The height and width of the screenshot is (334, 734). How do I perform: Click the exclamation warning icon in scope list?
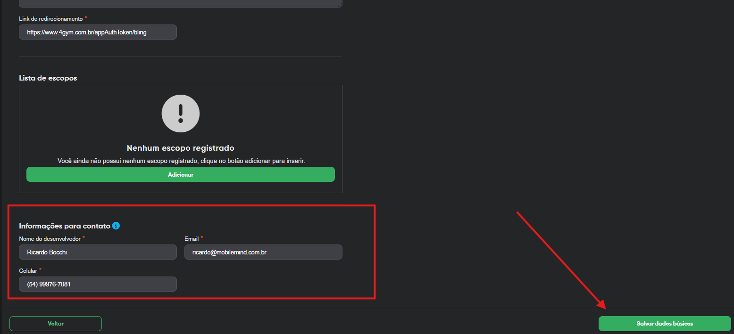181,114
